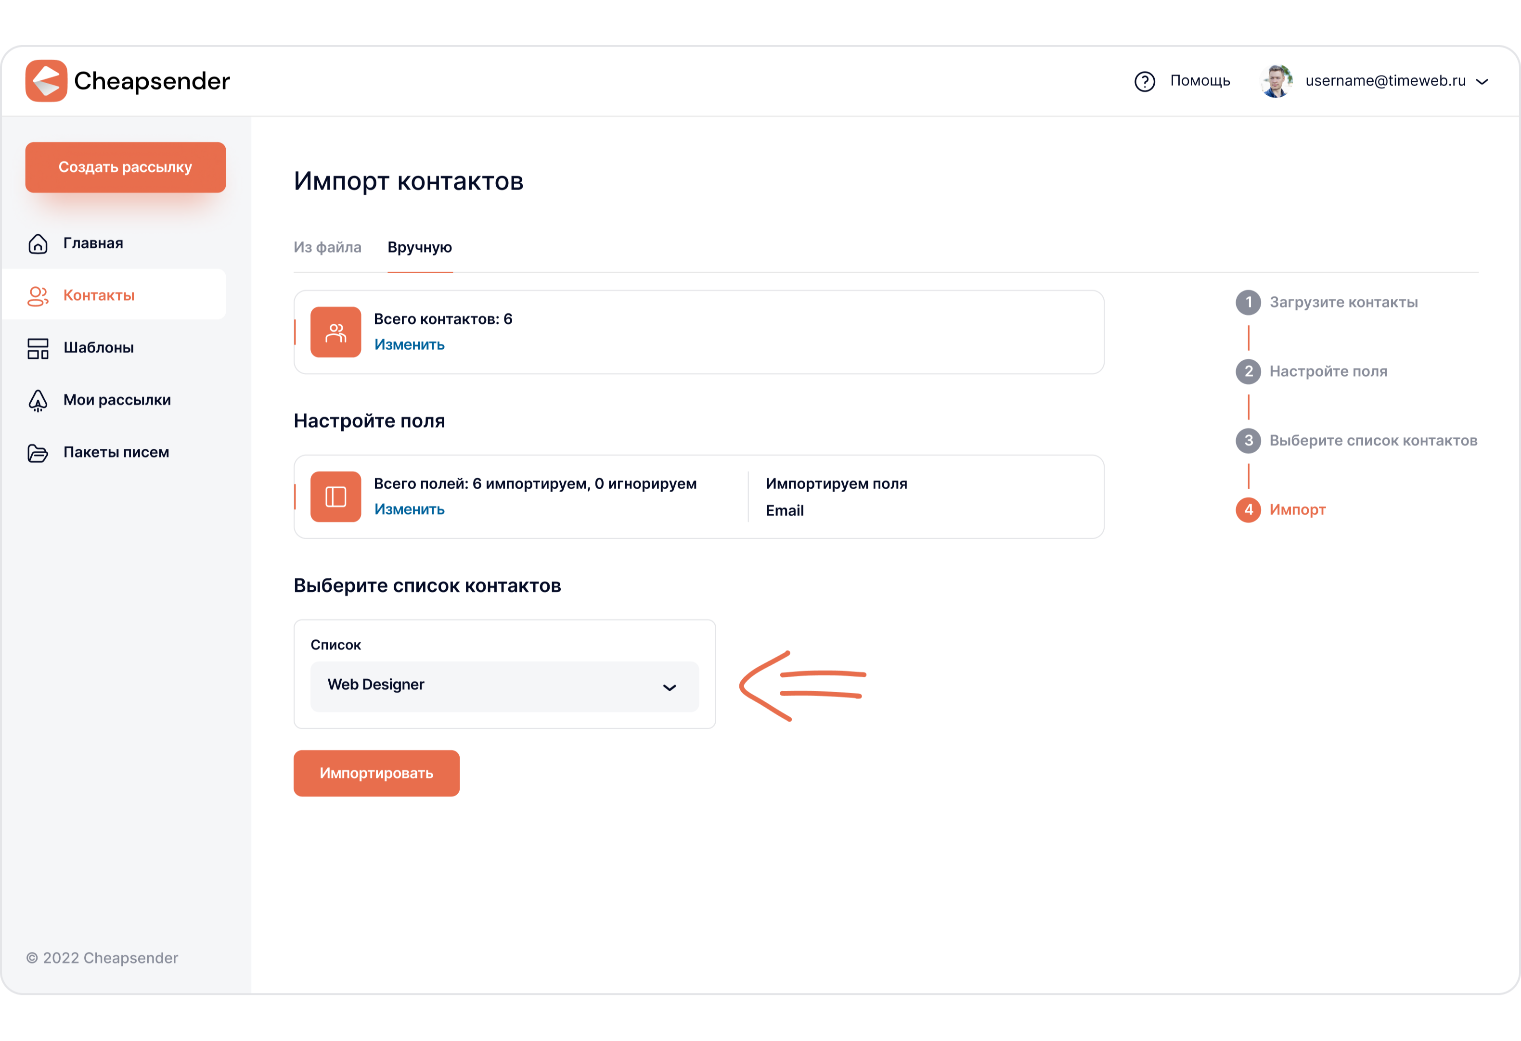This screenshot has height=1041, width=1521.
Task: Open the Список dropdown showing Web Designer
Action: click(504, 686)
